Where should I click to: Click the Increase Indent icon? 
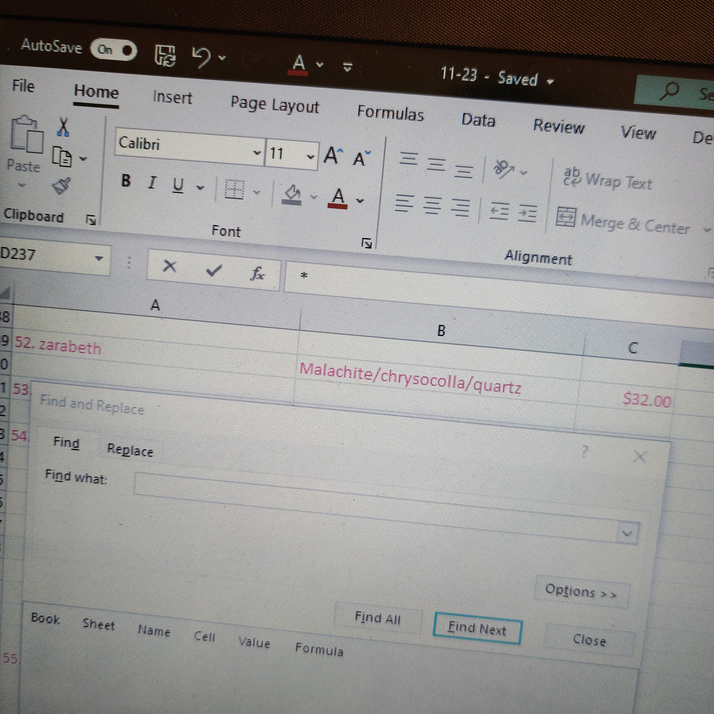point(527,213)
